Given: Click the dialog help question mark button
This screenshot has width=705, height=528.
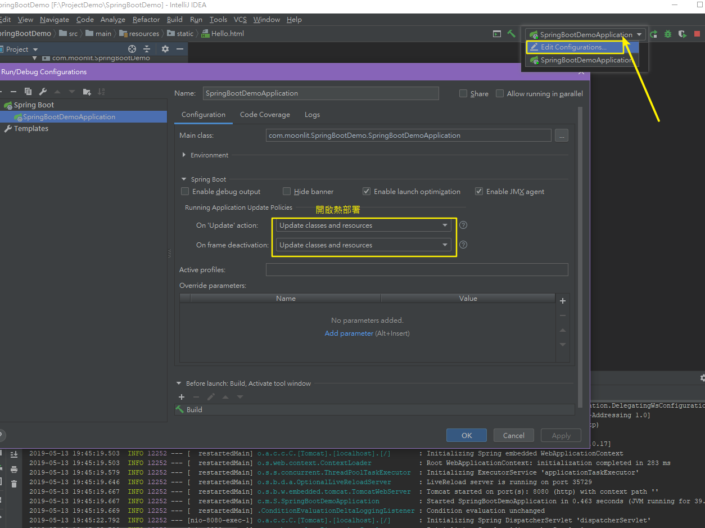Looking at the screenshot, I should 1,435.
